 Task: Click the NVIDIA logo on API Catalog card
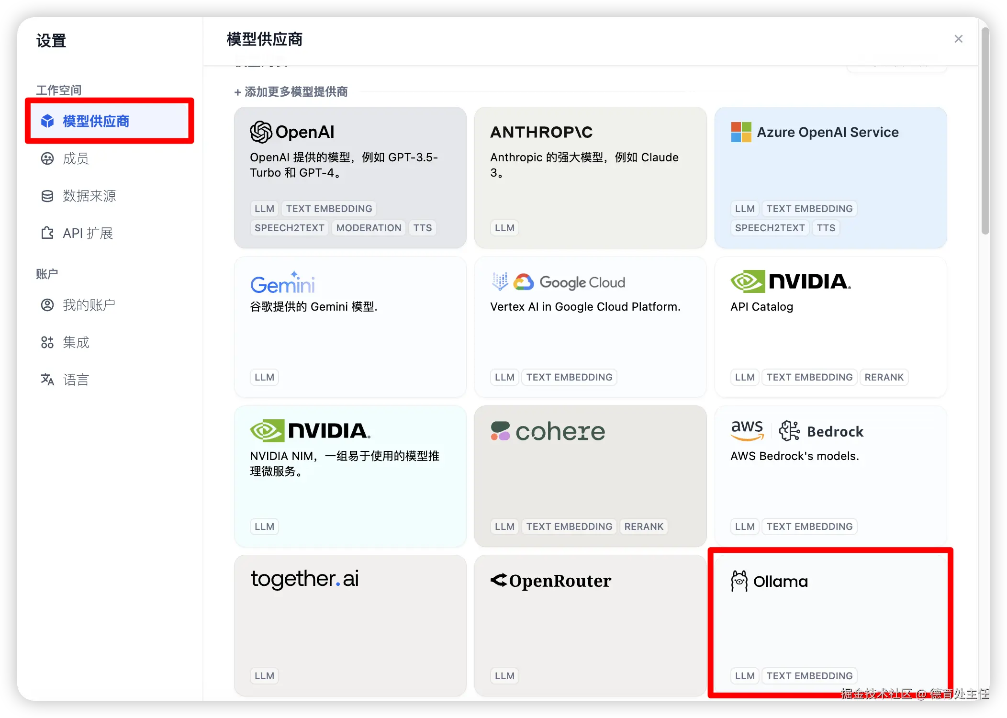(747, 282)
